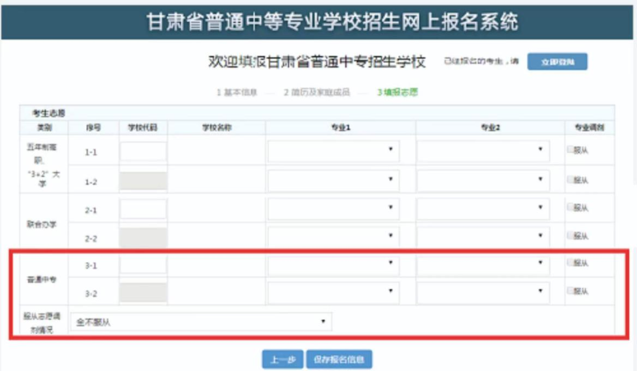Toggle the 服从 checkbox for row 2-1

570,207
